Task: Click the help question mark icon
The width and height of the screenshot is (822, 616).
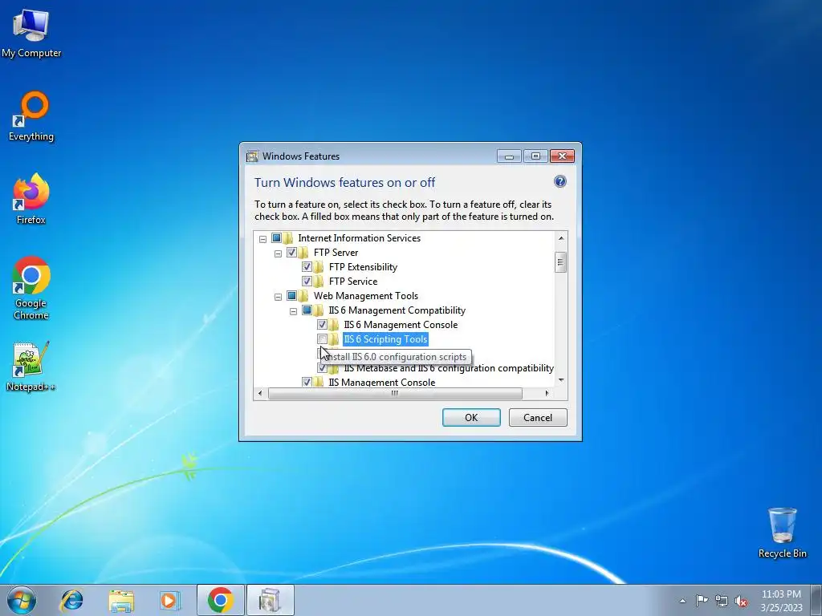Action: pos(560,181)
